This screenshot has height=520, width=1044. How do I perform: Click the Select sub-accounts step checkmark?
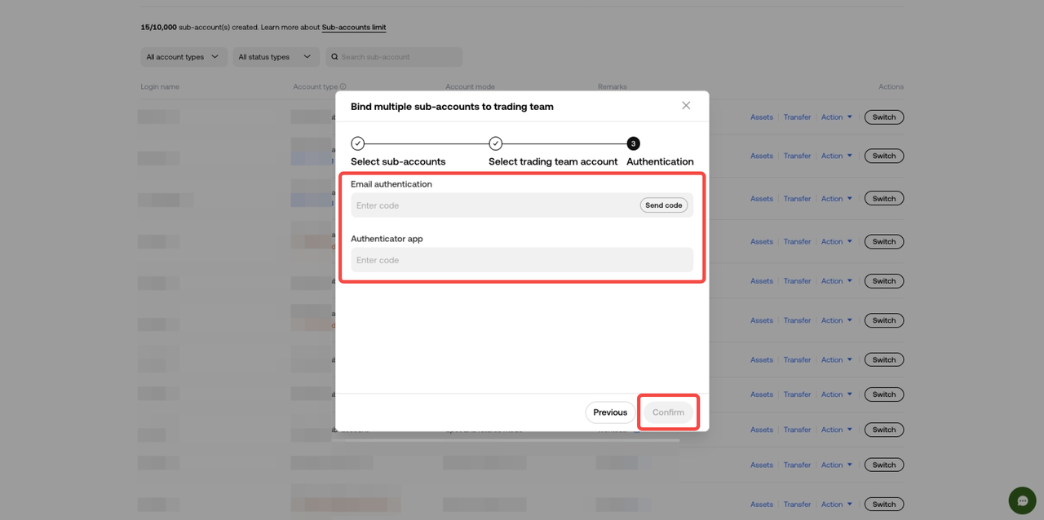point(358,143)
